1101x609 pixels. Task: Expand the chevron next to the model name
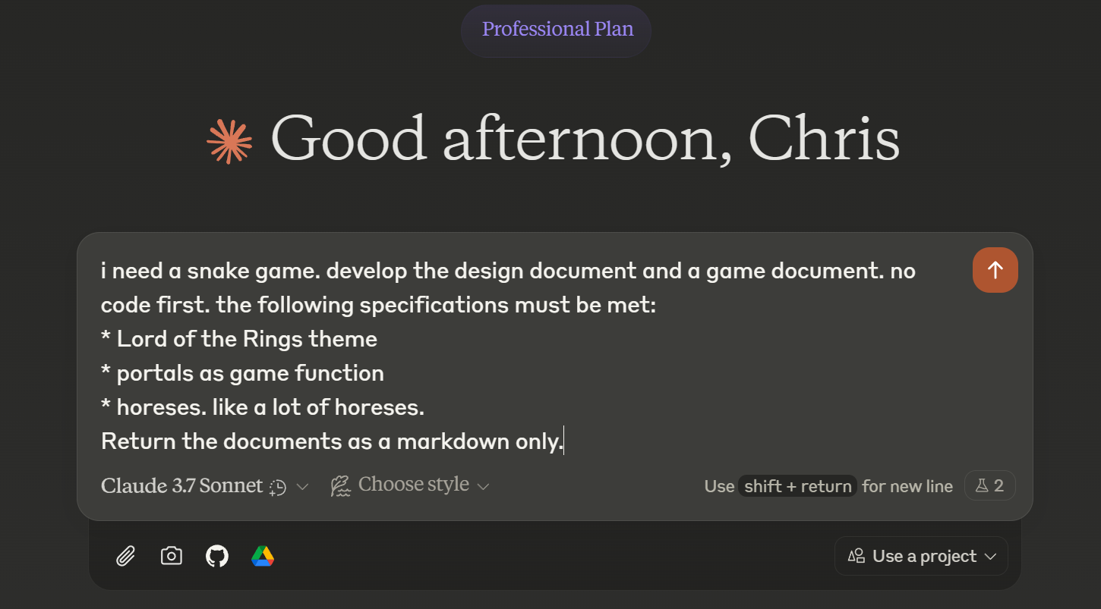click(x=302, y=487)
